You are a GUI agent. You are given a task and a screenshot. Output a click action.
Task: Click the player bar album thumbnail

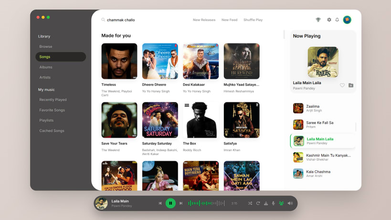[x=102, y=203]
